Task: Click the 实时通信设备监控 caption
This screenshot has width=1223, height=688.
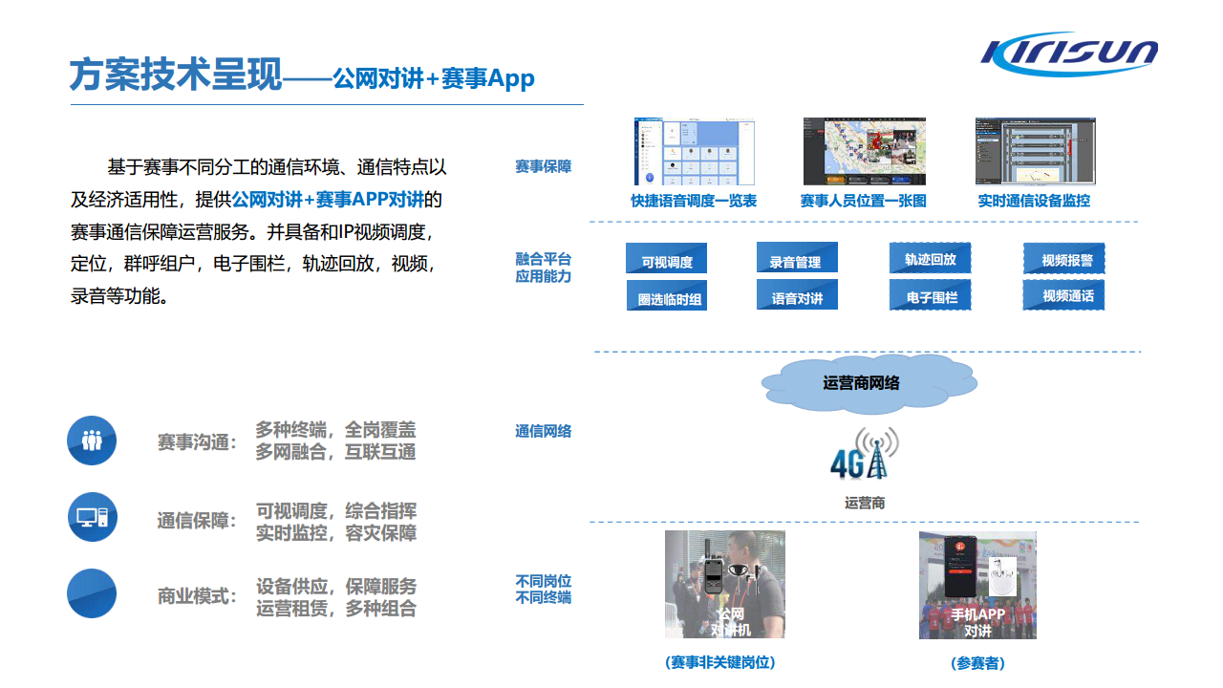Action: [x=1034, y=201]
